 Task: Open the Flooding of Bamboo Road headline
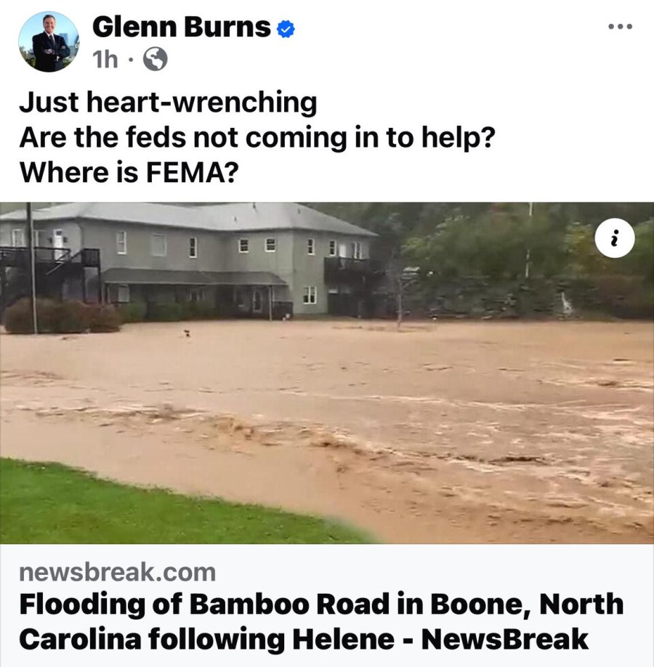click(321, 621)
